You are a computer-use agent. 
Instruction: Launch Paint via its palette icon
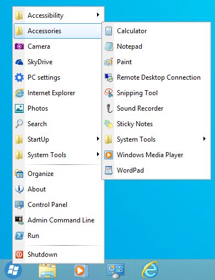(x=109, y=62)
